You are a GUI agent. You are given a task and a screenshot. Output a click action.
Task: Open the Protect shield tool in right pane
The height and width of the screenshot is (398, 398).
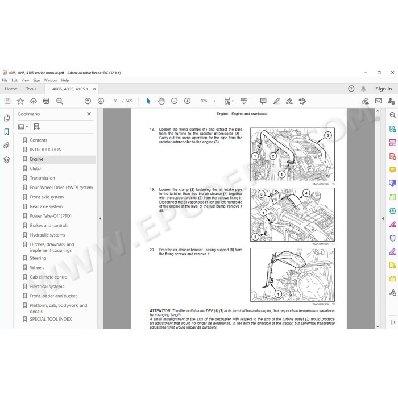coord(392,238)
